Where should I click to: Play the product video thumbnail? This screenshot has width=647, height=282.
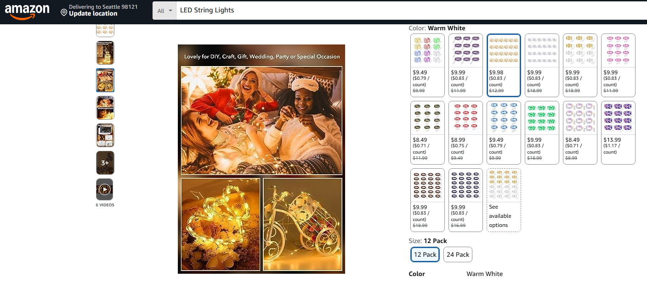(x=105, y=189)
